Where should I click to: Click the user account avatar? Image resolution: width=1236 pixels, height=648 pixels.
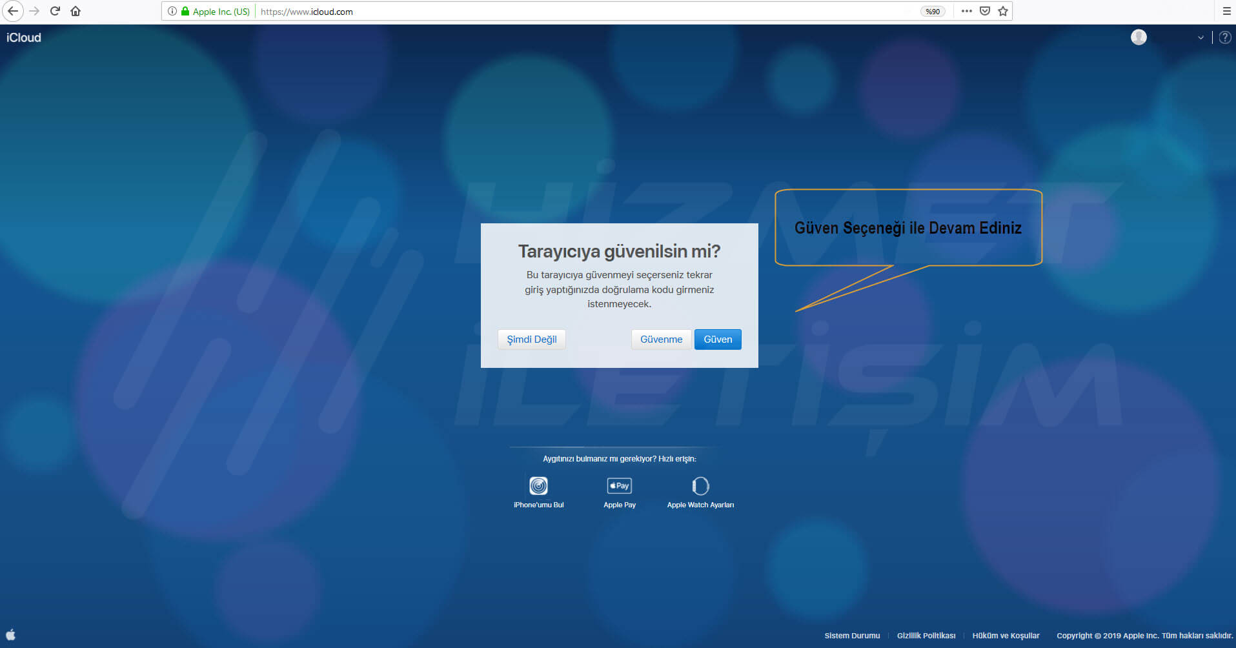pos(1139,37)
